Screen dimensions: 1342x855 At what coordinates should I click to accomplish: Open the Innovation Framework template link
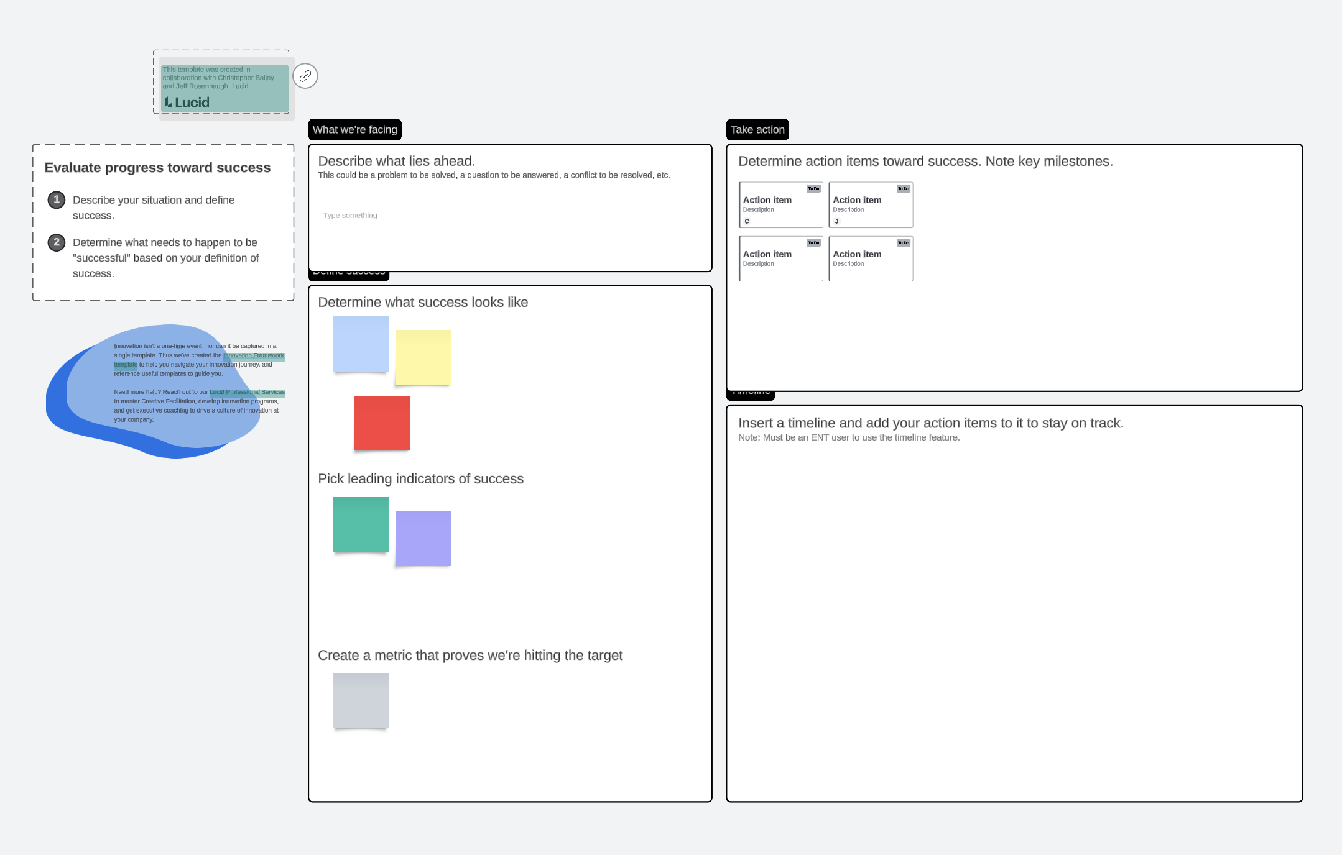click(x=254, y=355)
